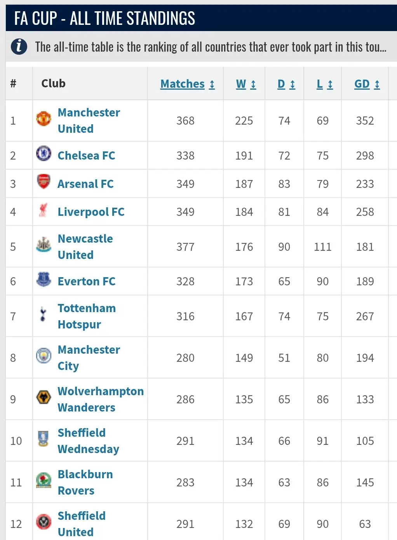Open the Tottenham Hotspur club link
Screen dimensions: 397x540
pos(87,316)
